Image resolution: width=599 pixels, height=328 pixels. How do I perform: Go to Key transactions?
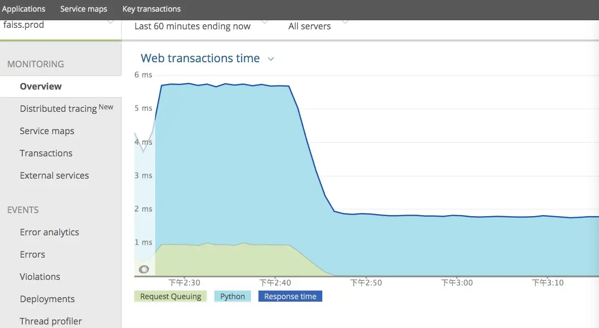click(x=152, y=9)
